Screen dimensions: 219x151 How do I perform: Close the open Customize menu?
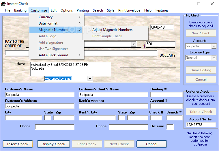[39, 10]
